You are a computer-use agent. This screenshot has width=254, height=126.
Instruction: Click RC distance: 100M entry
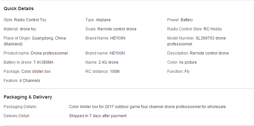(102, 71)
